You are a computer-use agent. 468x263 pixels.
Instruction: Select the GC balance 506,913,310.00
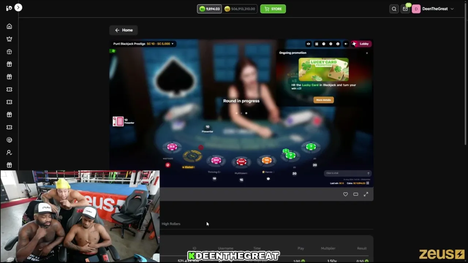240,9
